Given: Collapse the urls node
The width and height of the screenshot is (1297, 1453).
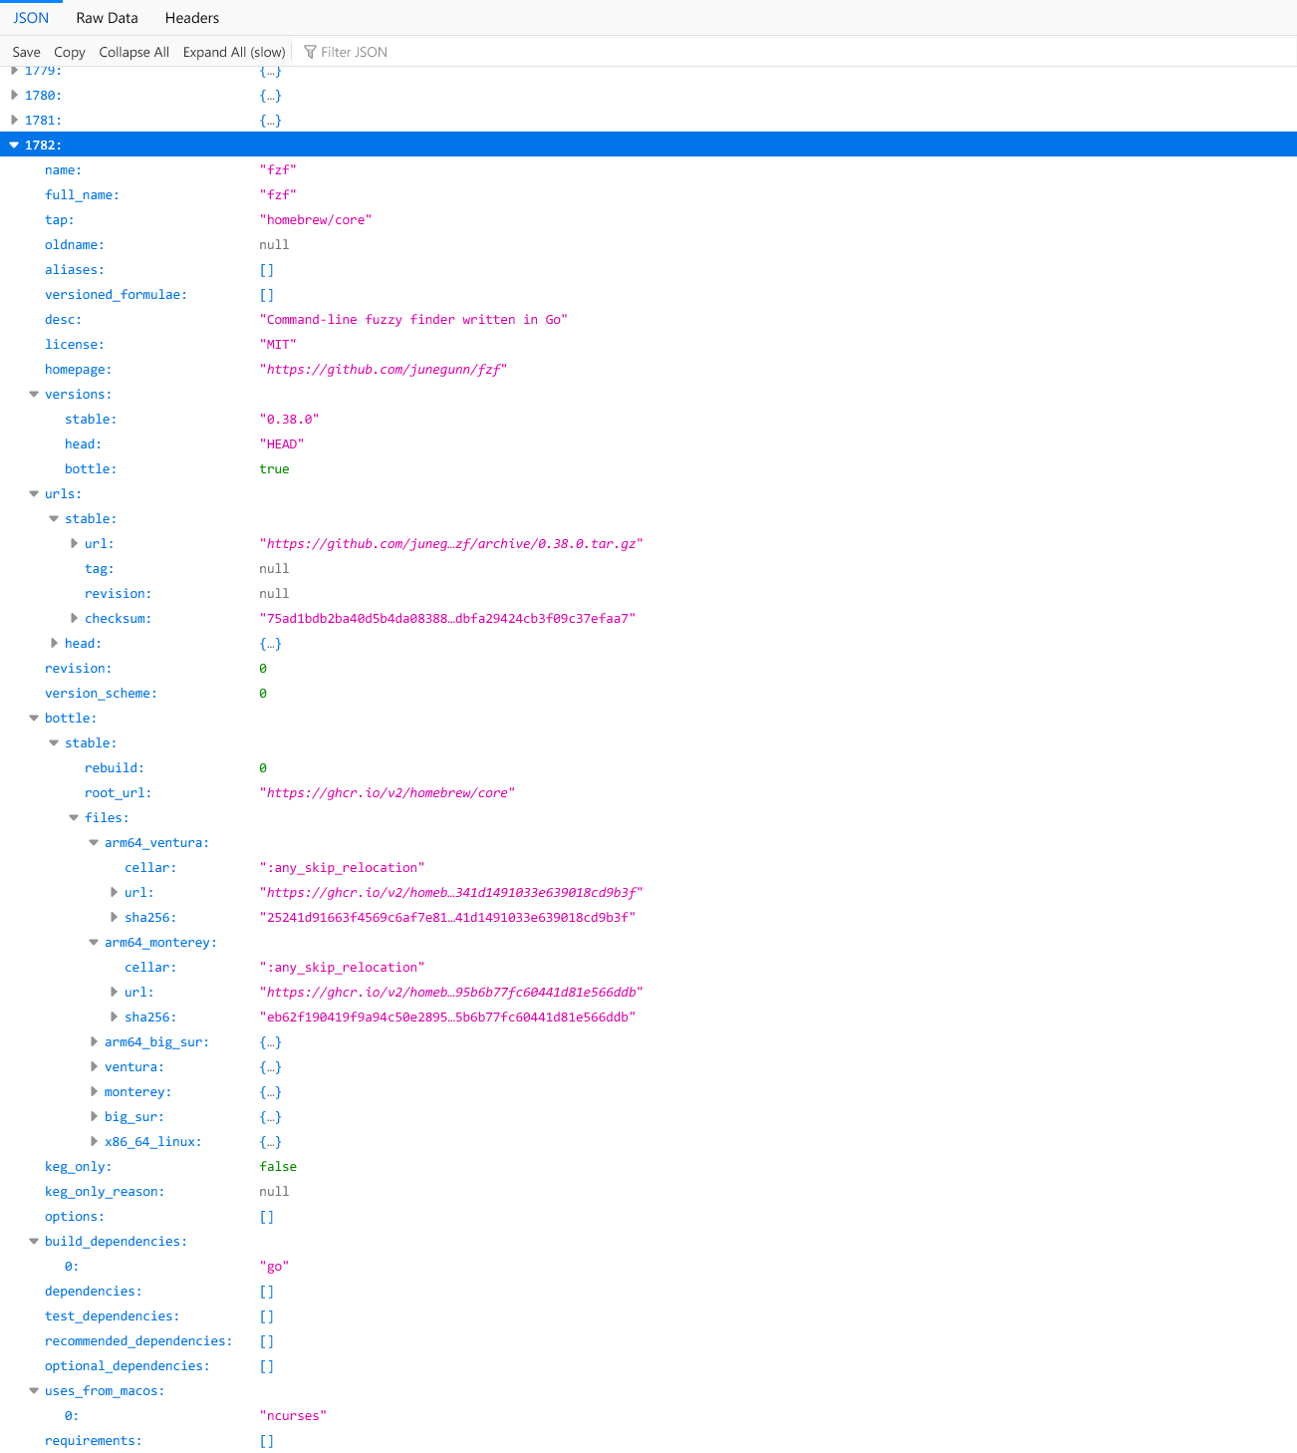Looking at the screenshot, I should click(x=34, y=493).
